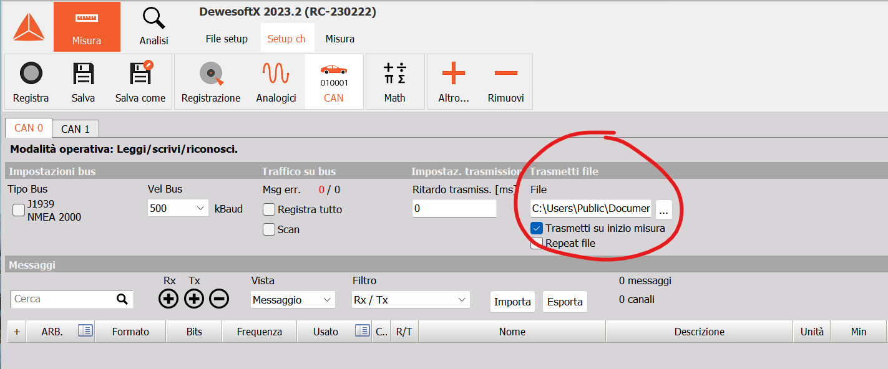Switch to Misura mode
This screenshot has height=369, width=888.
pos(87,27)
